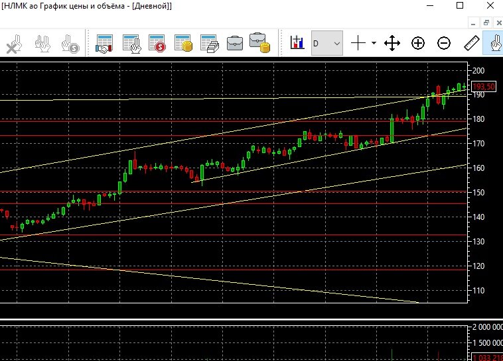Open the table with gold coins icon
This screenshot has width=503, height=361.
click(183, 44)
